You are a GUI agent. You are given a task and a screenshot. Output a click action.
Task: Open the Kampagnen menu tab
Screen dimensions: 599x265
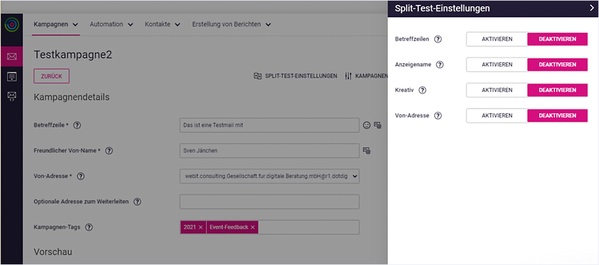[x=56, y=24]
